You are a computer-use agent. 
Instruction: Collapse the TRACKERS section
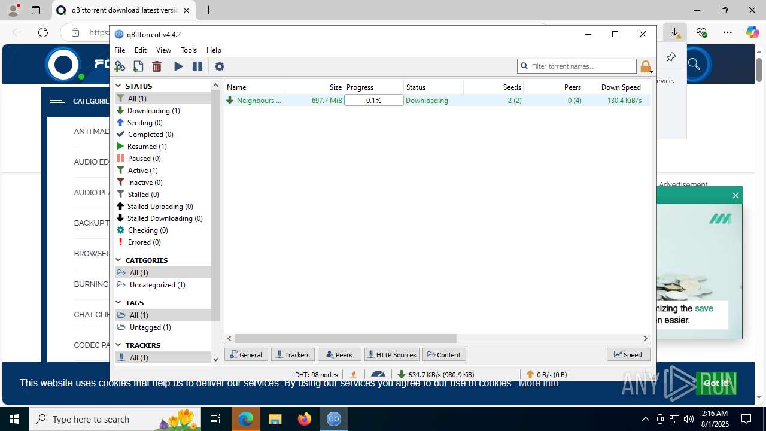click(118, 345)
